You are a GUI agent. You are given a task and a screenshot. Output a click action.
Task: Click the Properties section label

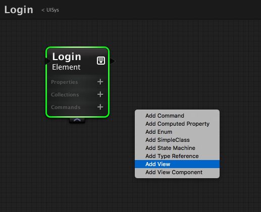[64, 82]
